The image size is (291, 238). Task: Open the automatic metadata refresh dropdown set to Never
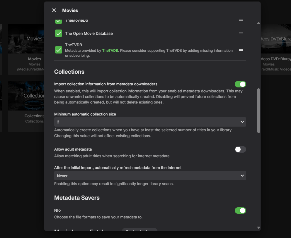coord(150,176)
